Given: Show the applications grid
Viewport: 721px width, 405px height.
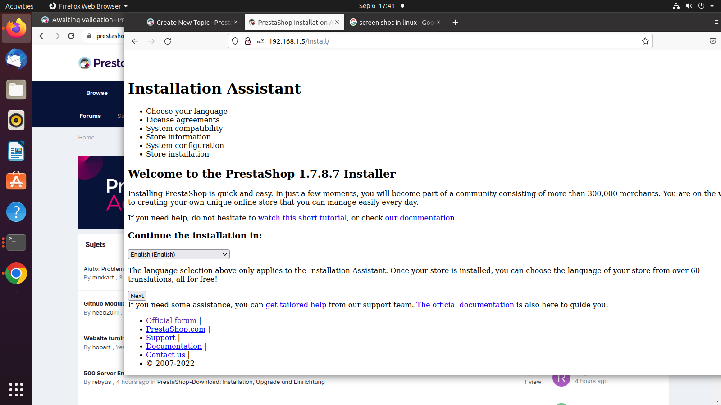Looking at the screenshot, I should 16,389.
